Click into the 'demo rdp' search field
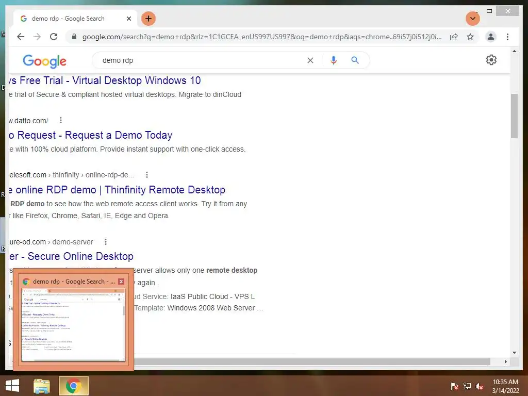 [199, 60]
